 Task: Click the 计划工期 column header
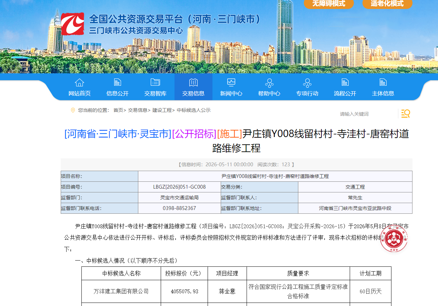pyautogui.click(x=371, y=273)
